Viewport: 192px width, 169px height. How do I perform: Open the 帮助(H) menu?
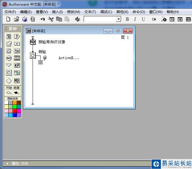tap(173, 12)
